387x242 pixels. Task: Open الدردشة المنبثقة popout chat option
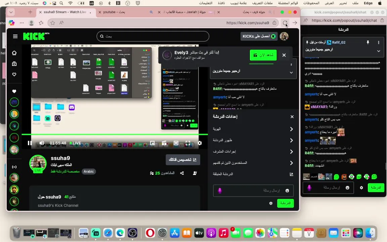coord(253,174)
